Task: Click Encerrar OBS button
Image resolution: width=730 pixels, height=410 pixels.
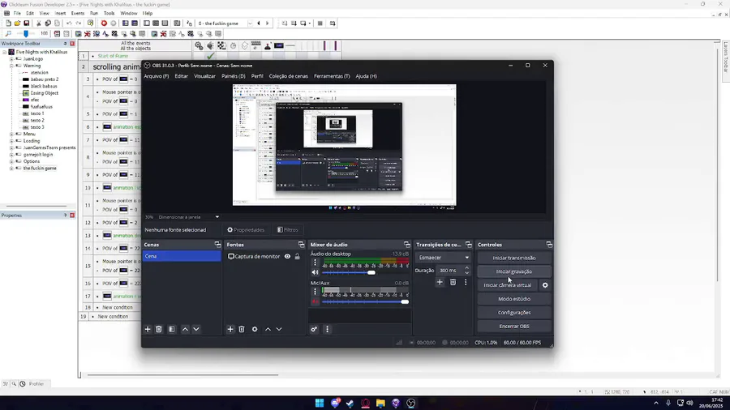Action: 514,327
